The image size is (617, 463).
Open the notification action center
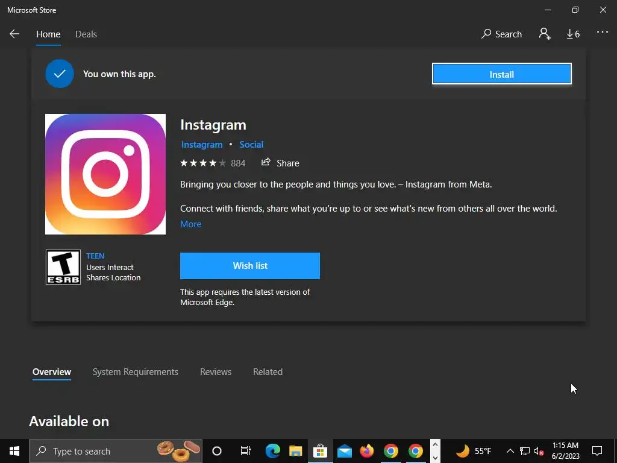pos(597,451)
